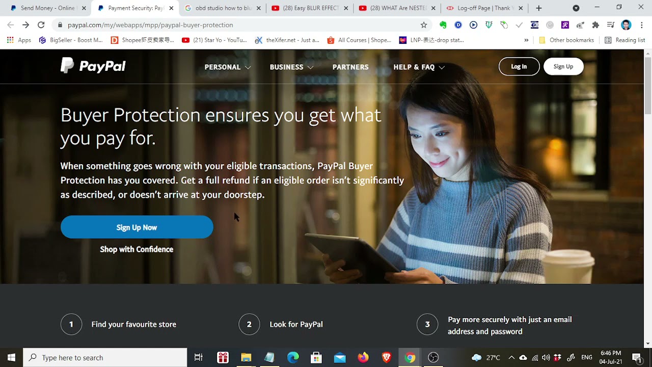Click the ENG language indicator

[x=587, y=357]
